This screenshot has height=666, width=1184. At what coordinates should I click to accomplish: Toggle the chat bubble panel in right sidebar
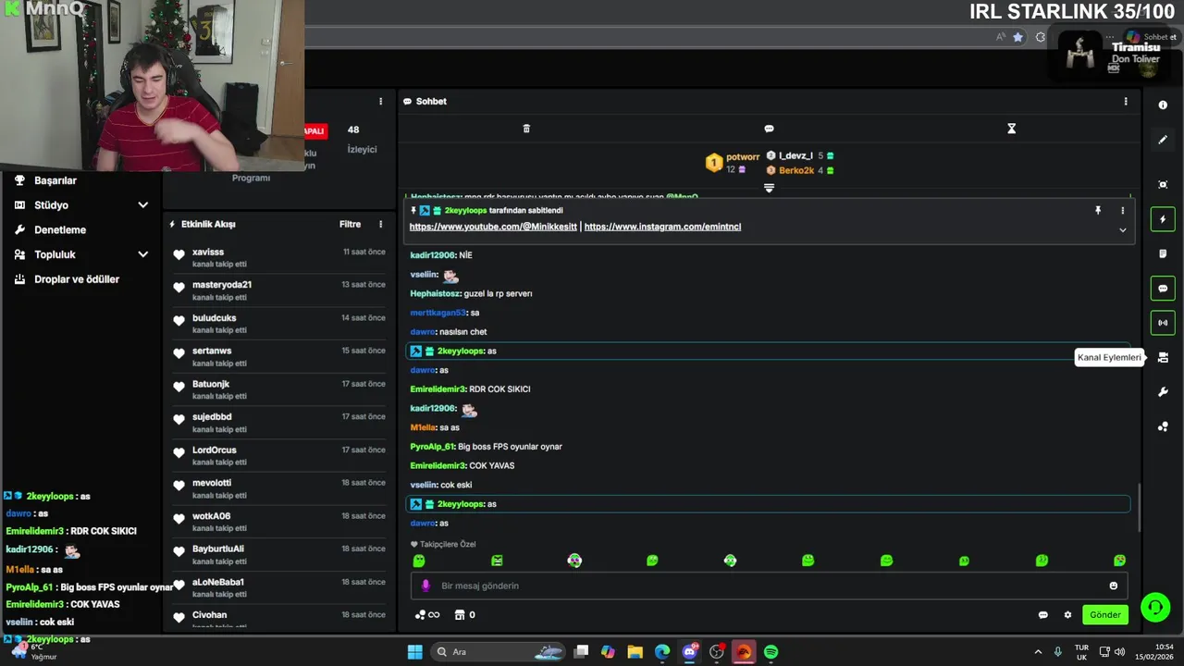click(x=1163, y=289)
